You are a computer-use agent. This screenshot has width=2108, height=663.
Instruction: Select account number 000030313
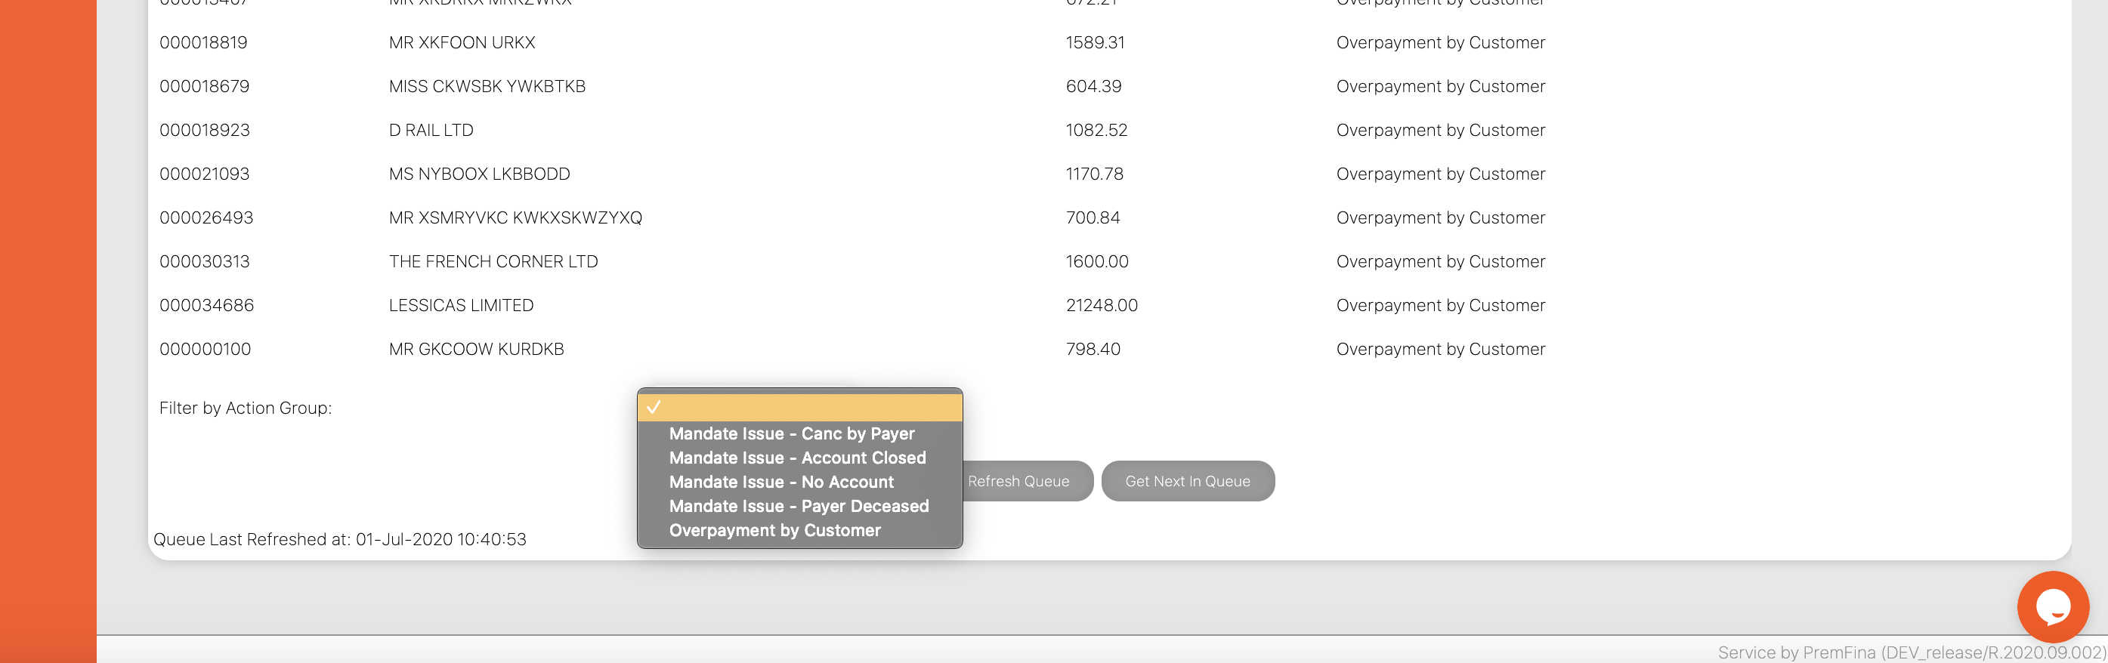(x=205, y=261)
